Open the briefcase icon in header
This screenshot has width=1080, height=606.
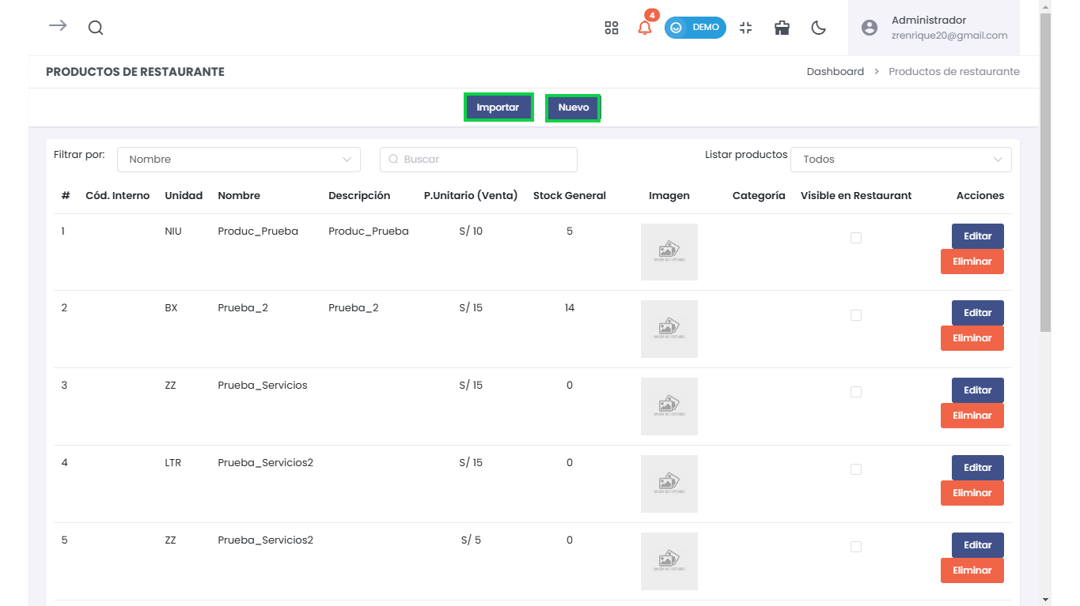click(783, 28)
